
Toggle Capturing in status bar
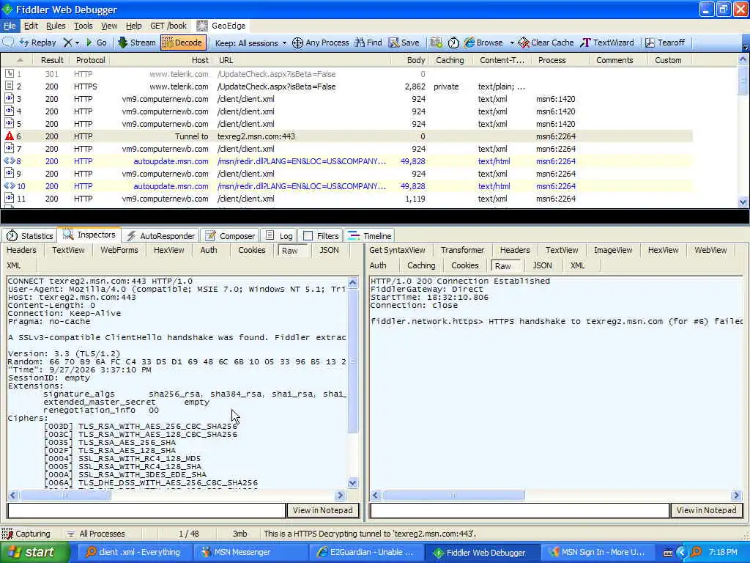tap(26, 534)
